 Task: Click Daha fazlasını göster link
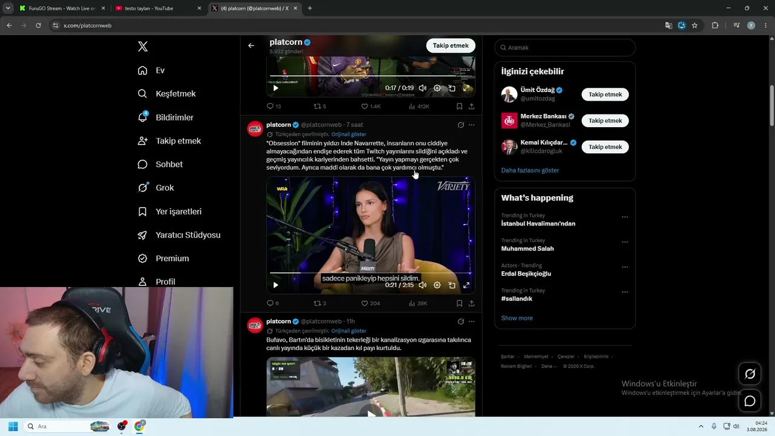click(530, 170)
